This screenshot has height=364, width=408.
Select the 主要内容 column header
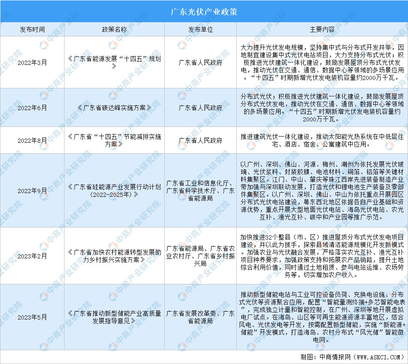pos(322,29)
